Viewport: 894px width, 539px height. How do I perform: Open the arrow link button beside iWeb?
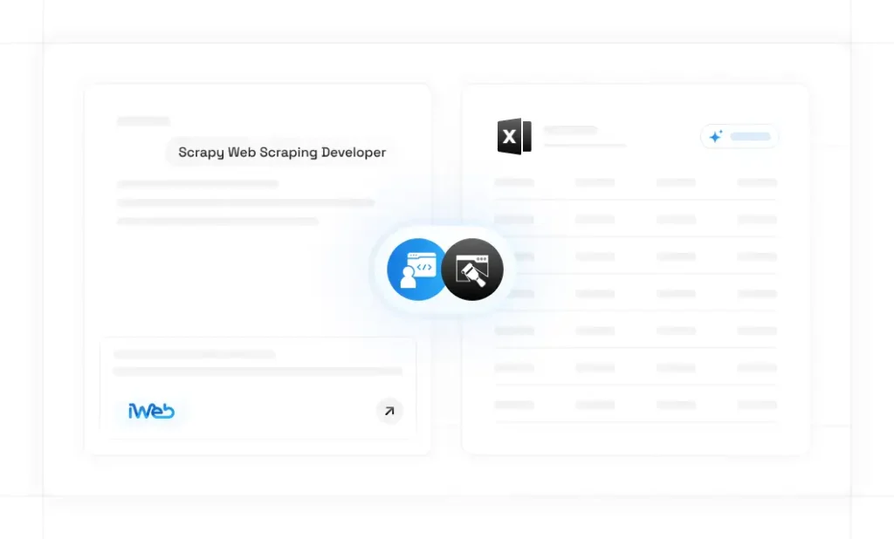[389, 411]
